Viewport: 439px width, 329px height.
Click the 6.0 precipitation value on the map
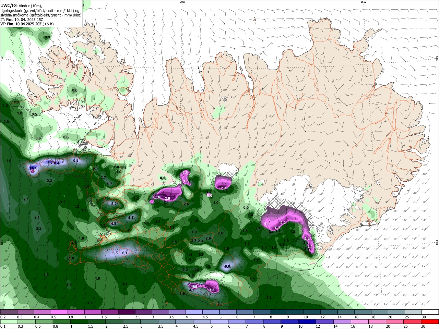coord(227,266)
